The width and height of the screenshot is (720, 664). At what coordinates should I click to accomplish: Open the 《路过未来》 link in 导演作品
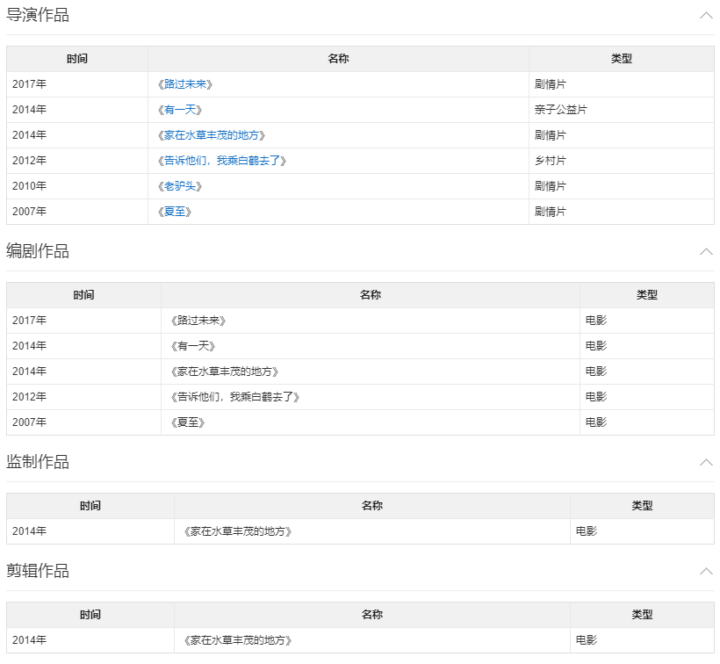(185, 84)
